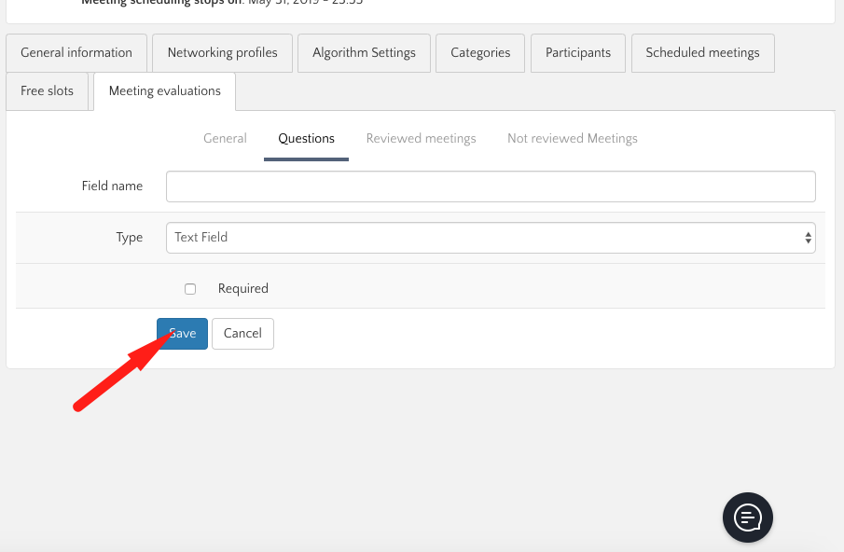Viewport: 844px width, 552px height.
Task: Click the Required label text
Action: 242,289
